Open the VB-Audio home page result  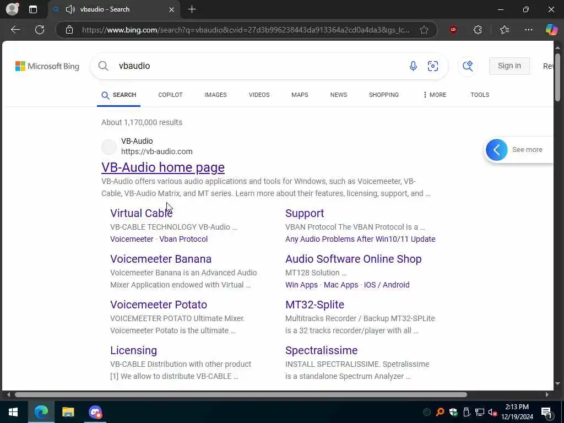[x=163, y=167]
